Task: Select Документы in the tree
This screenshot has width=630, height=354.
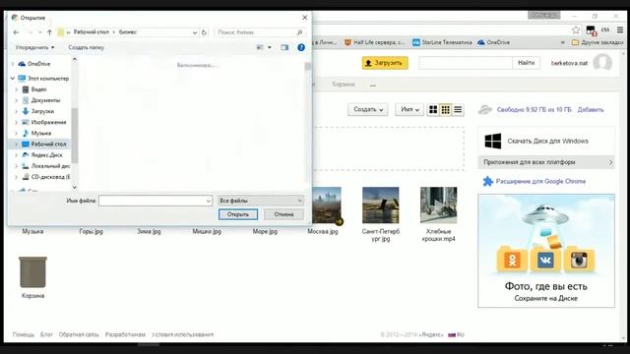Action: pos(45,100)
